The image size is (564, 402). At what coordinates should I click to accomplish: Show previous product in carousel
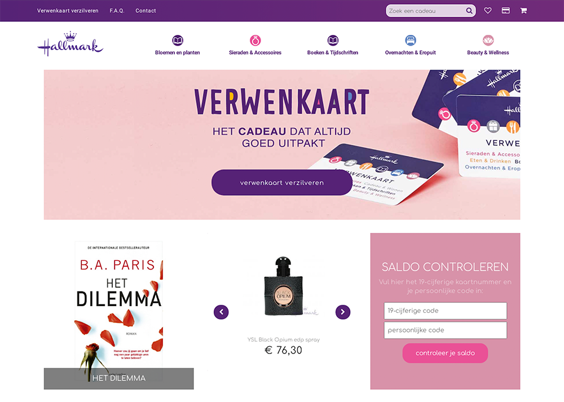(x=221, y=312)
